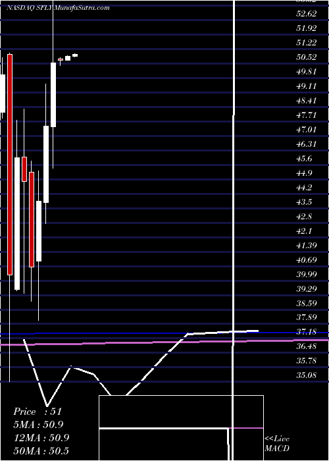Click the 47.01 price axis label

(307, 129)
